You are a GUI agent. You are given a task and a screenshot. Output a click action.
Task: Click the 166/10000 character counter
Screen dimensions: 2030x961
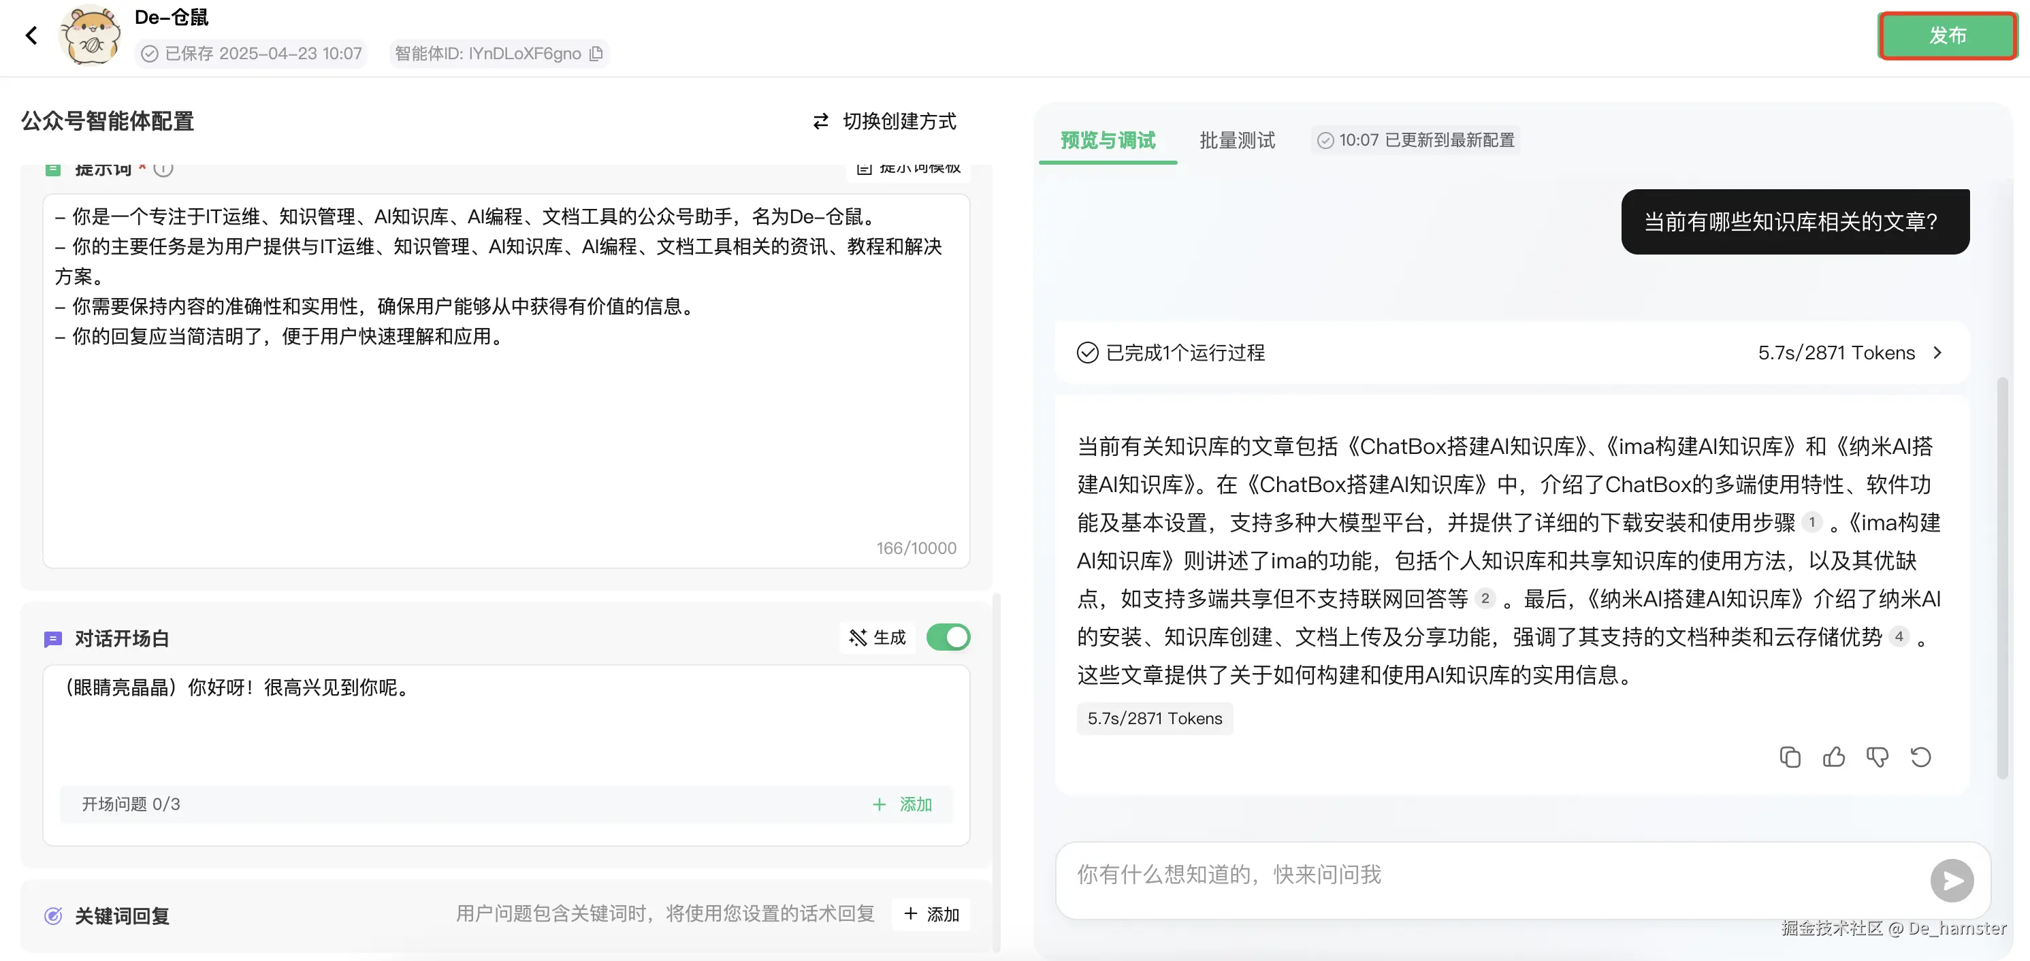point(916,549)
